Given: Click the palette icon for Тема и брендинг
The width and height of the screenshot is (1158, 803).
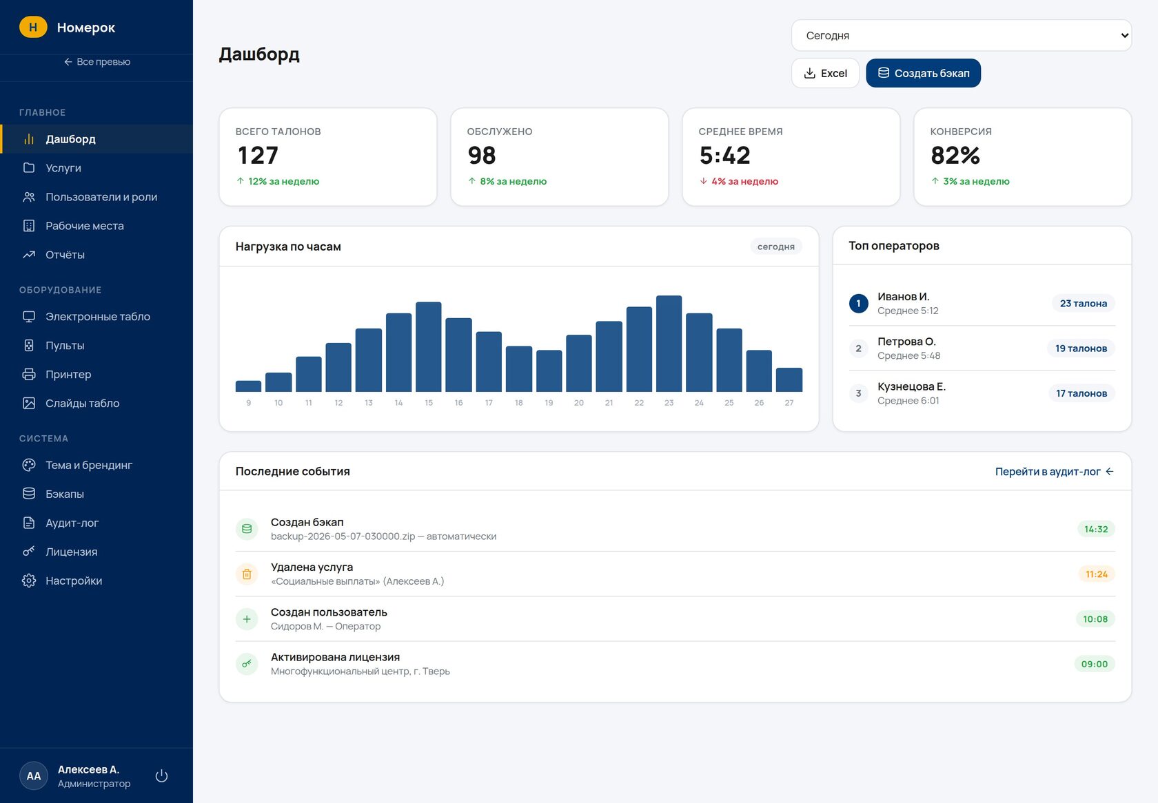Looking at the screenshot, I should (29, 466).
